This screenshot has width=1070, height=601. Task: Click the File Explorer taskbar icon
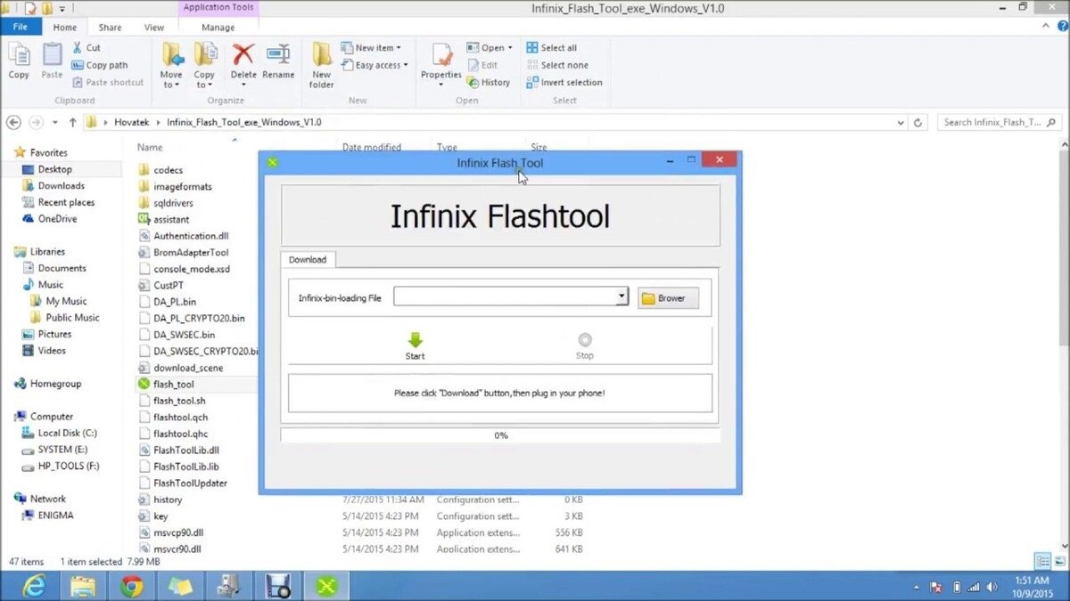[x=83, y=585]
